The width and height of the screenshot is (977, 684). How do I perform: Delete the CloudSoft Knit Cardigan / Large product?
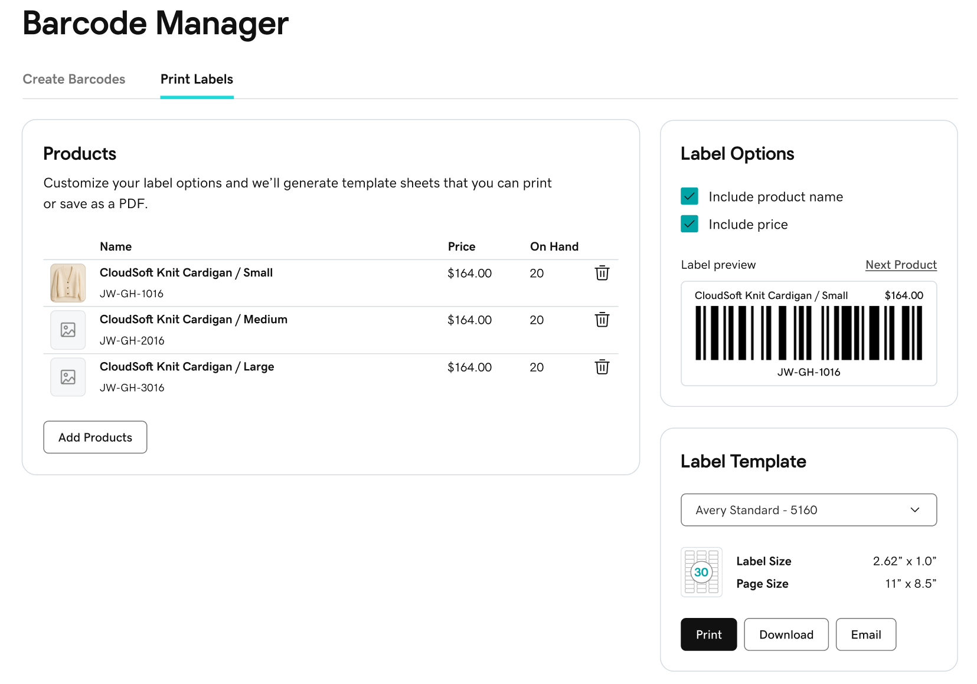tap(602, 367)
